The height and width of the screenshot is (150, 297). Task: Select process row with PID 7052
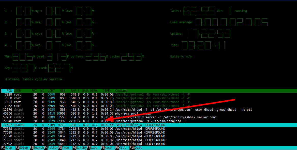[148, 106]
